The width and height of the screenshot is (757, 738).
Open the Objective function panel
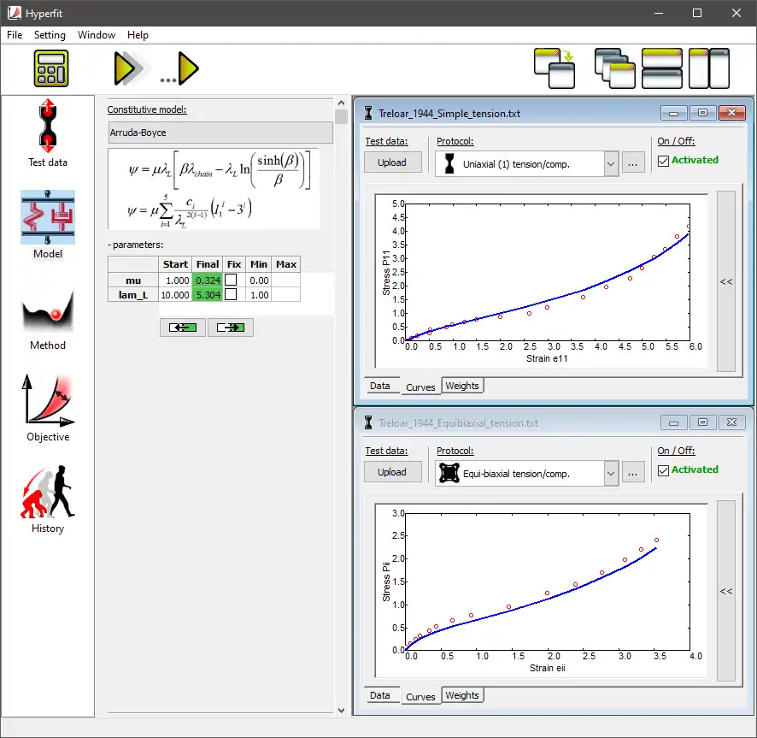coord(47,408)
